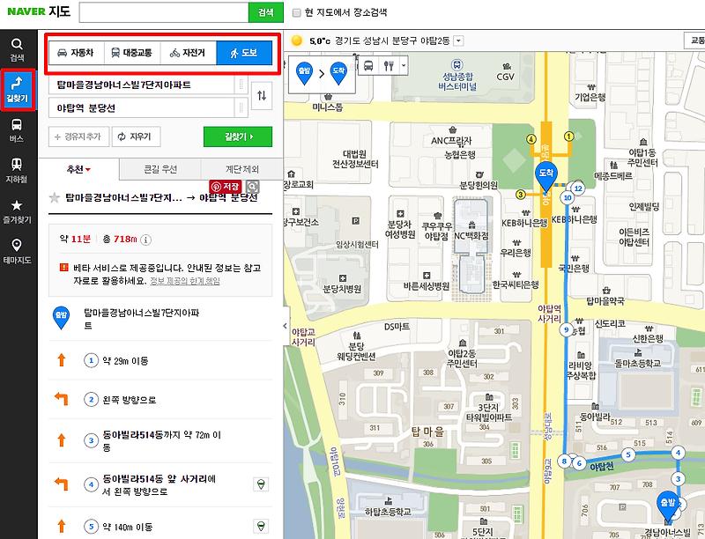Open the 정보 제공의 한계 책임 link
The width and height of the screenshot is (705, 539).
tap(185, 281)
